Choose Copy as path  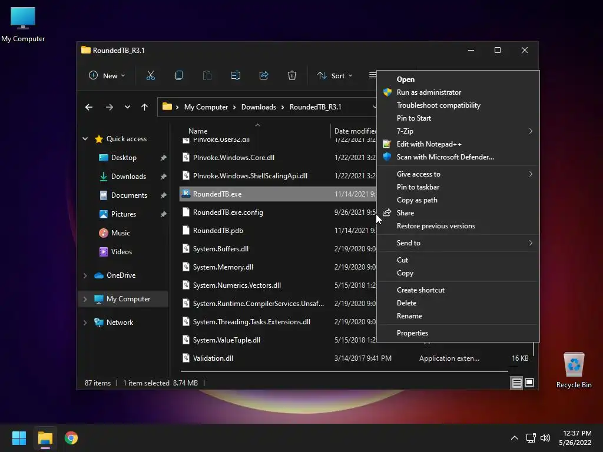click(458, 200)
